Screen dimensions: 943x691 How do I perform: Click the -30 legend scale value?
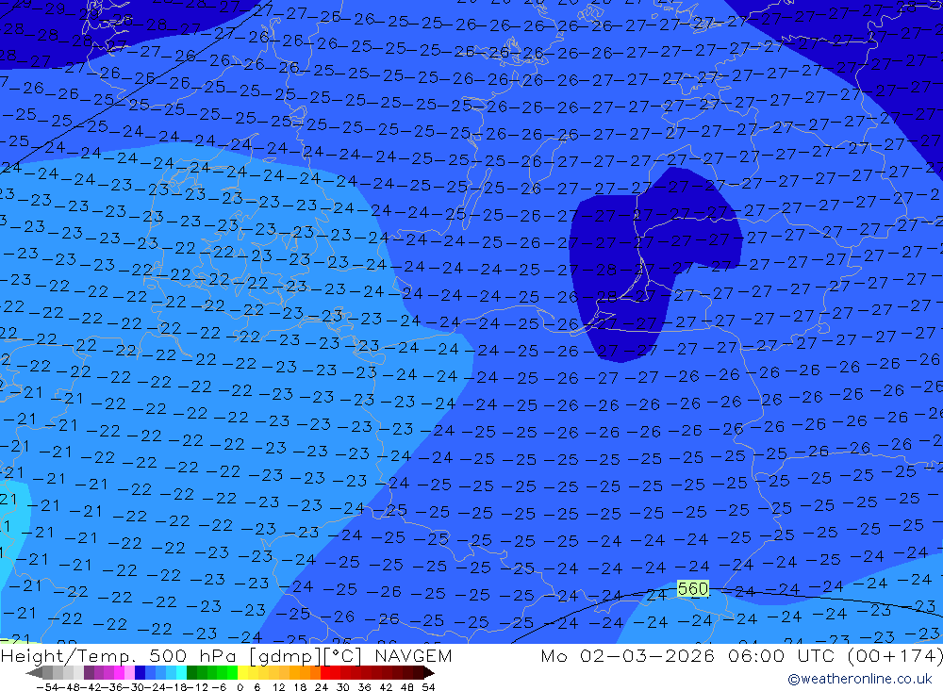(x=134, y=687)
